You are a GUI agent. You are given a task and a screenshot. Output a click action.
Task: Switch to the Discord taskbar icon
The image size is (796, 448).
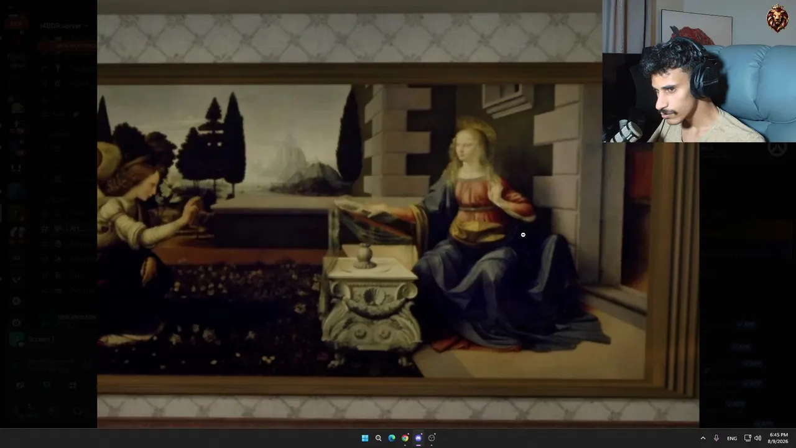coord(419,438)
